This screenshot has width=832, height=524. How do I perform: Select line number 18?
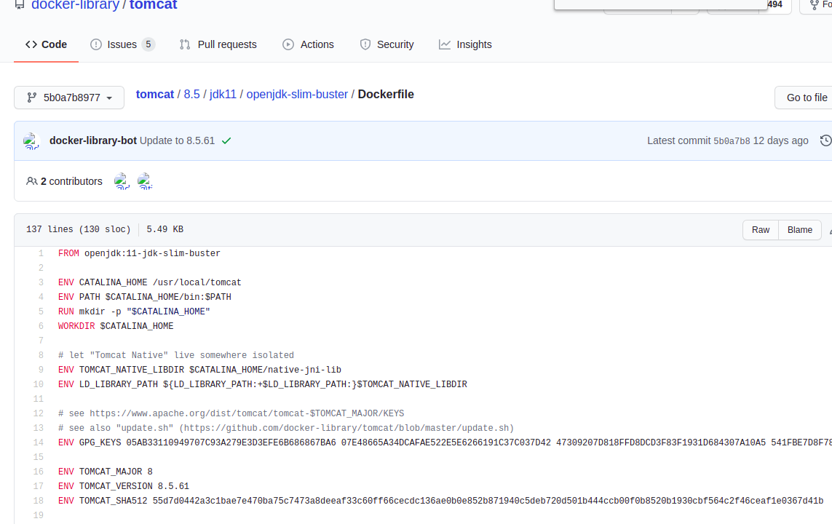38,501
